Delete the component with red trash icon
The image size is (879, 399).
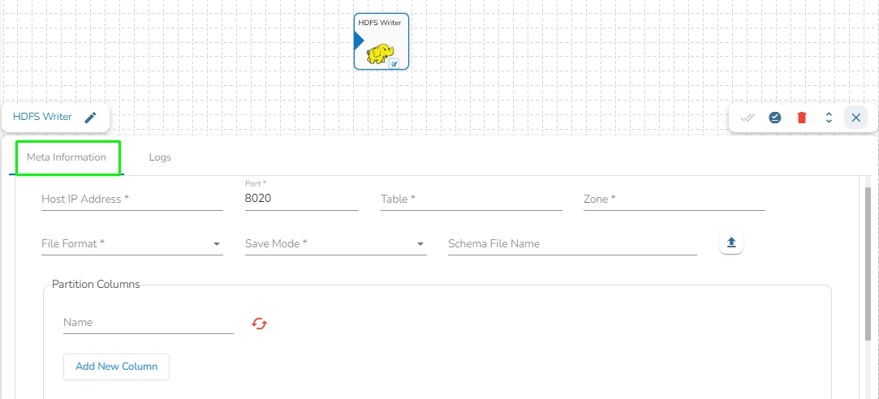[x=802, y=118]
